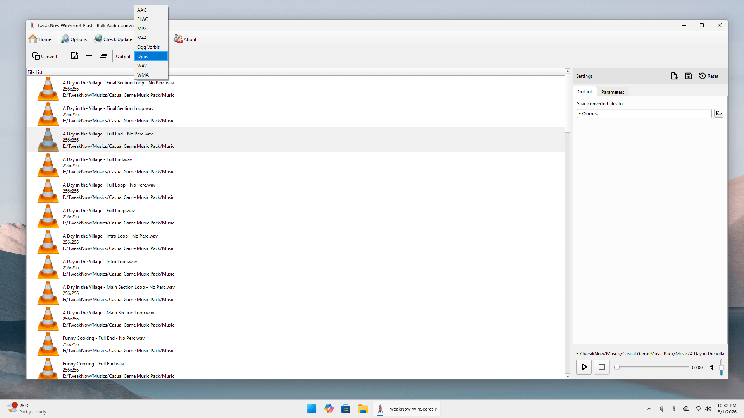The image size is (744, 418).
Task: Select the highlighted Opus format
Action: (151, 57)
